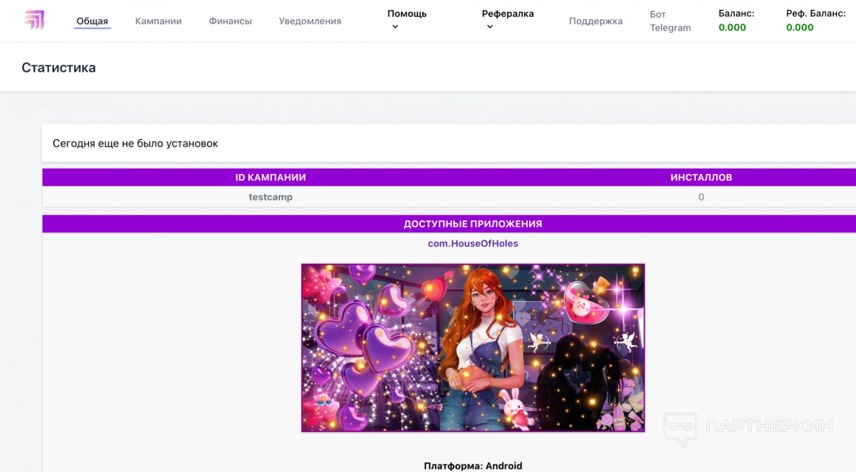Expand the Помощь dropdown chevron
This screenshot has width=856, height=472.
[x=395, y=27]
